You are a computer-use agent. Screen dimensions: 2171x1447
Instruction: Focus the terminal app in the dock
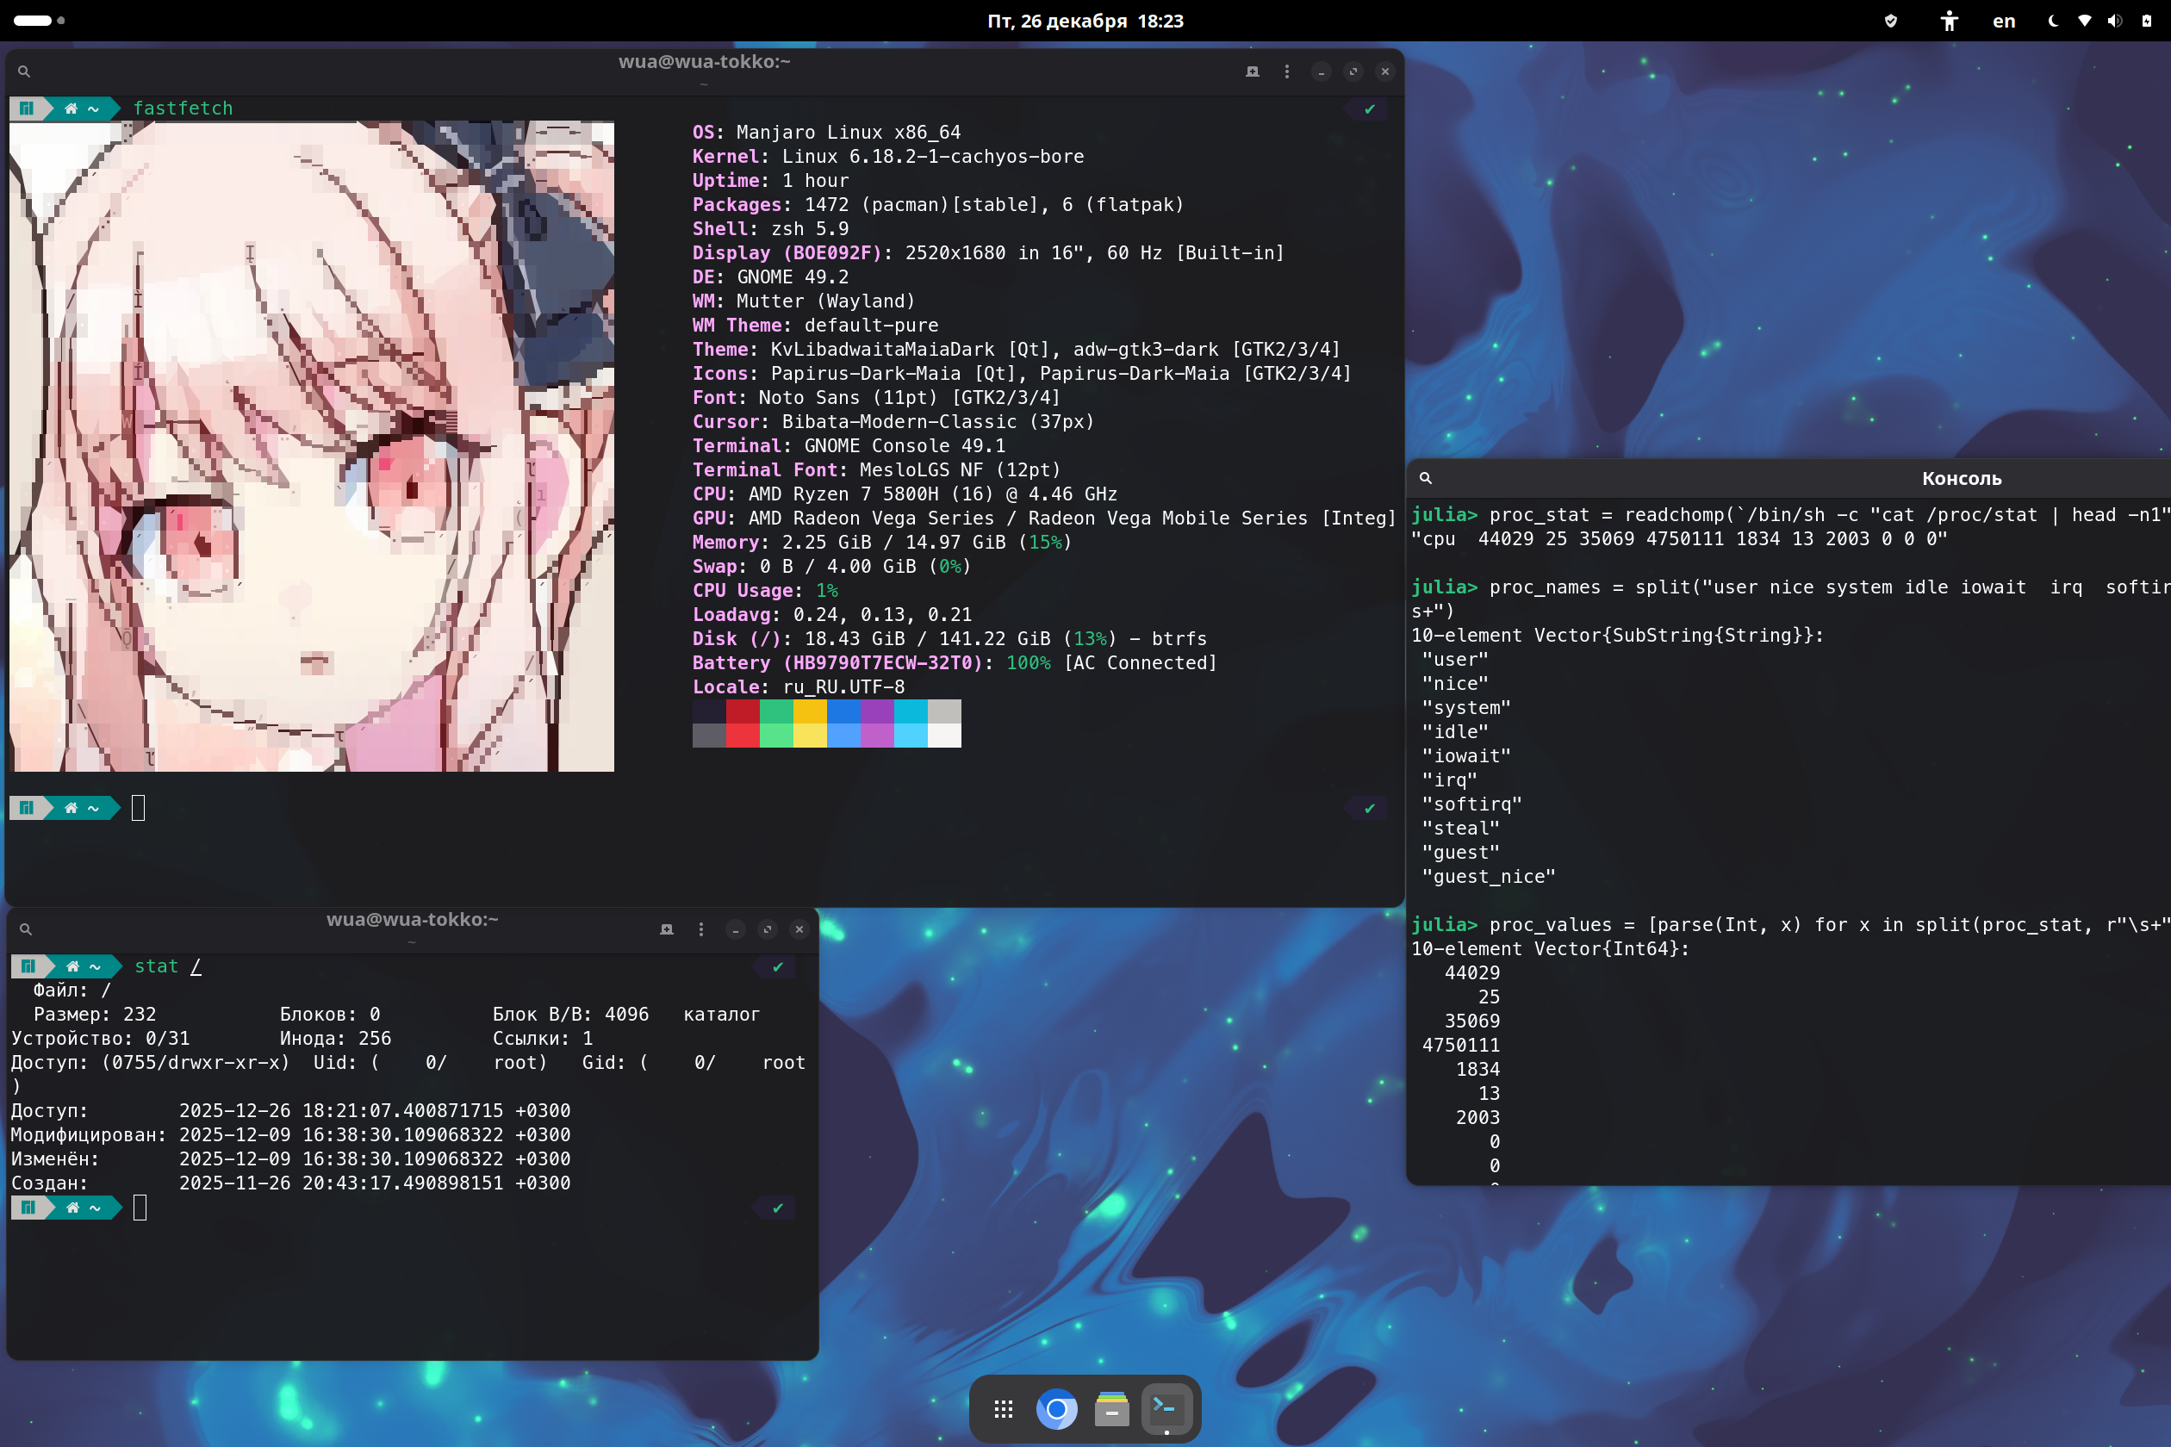point(1166,1409)
